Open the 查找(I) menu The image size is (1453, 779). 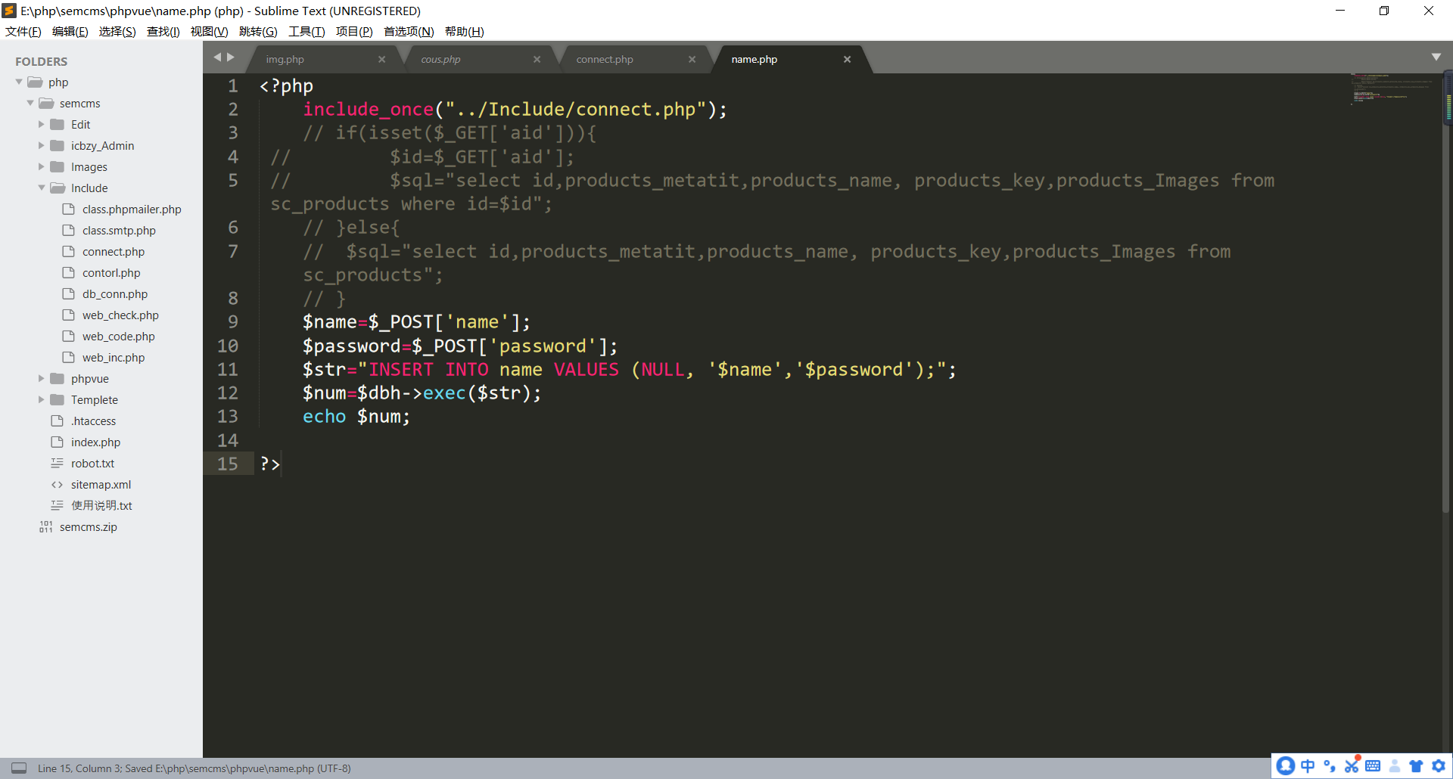point(163,31)
